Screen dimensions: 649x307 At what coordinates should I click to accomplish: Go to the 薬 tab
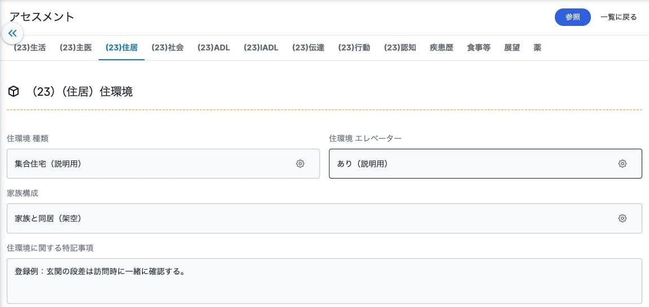(537, 47)
